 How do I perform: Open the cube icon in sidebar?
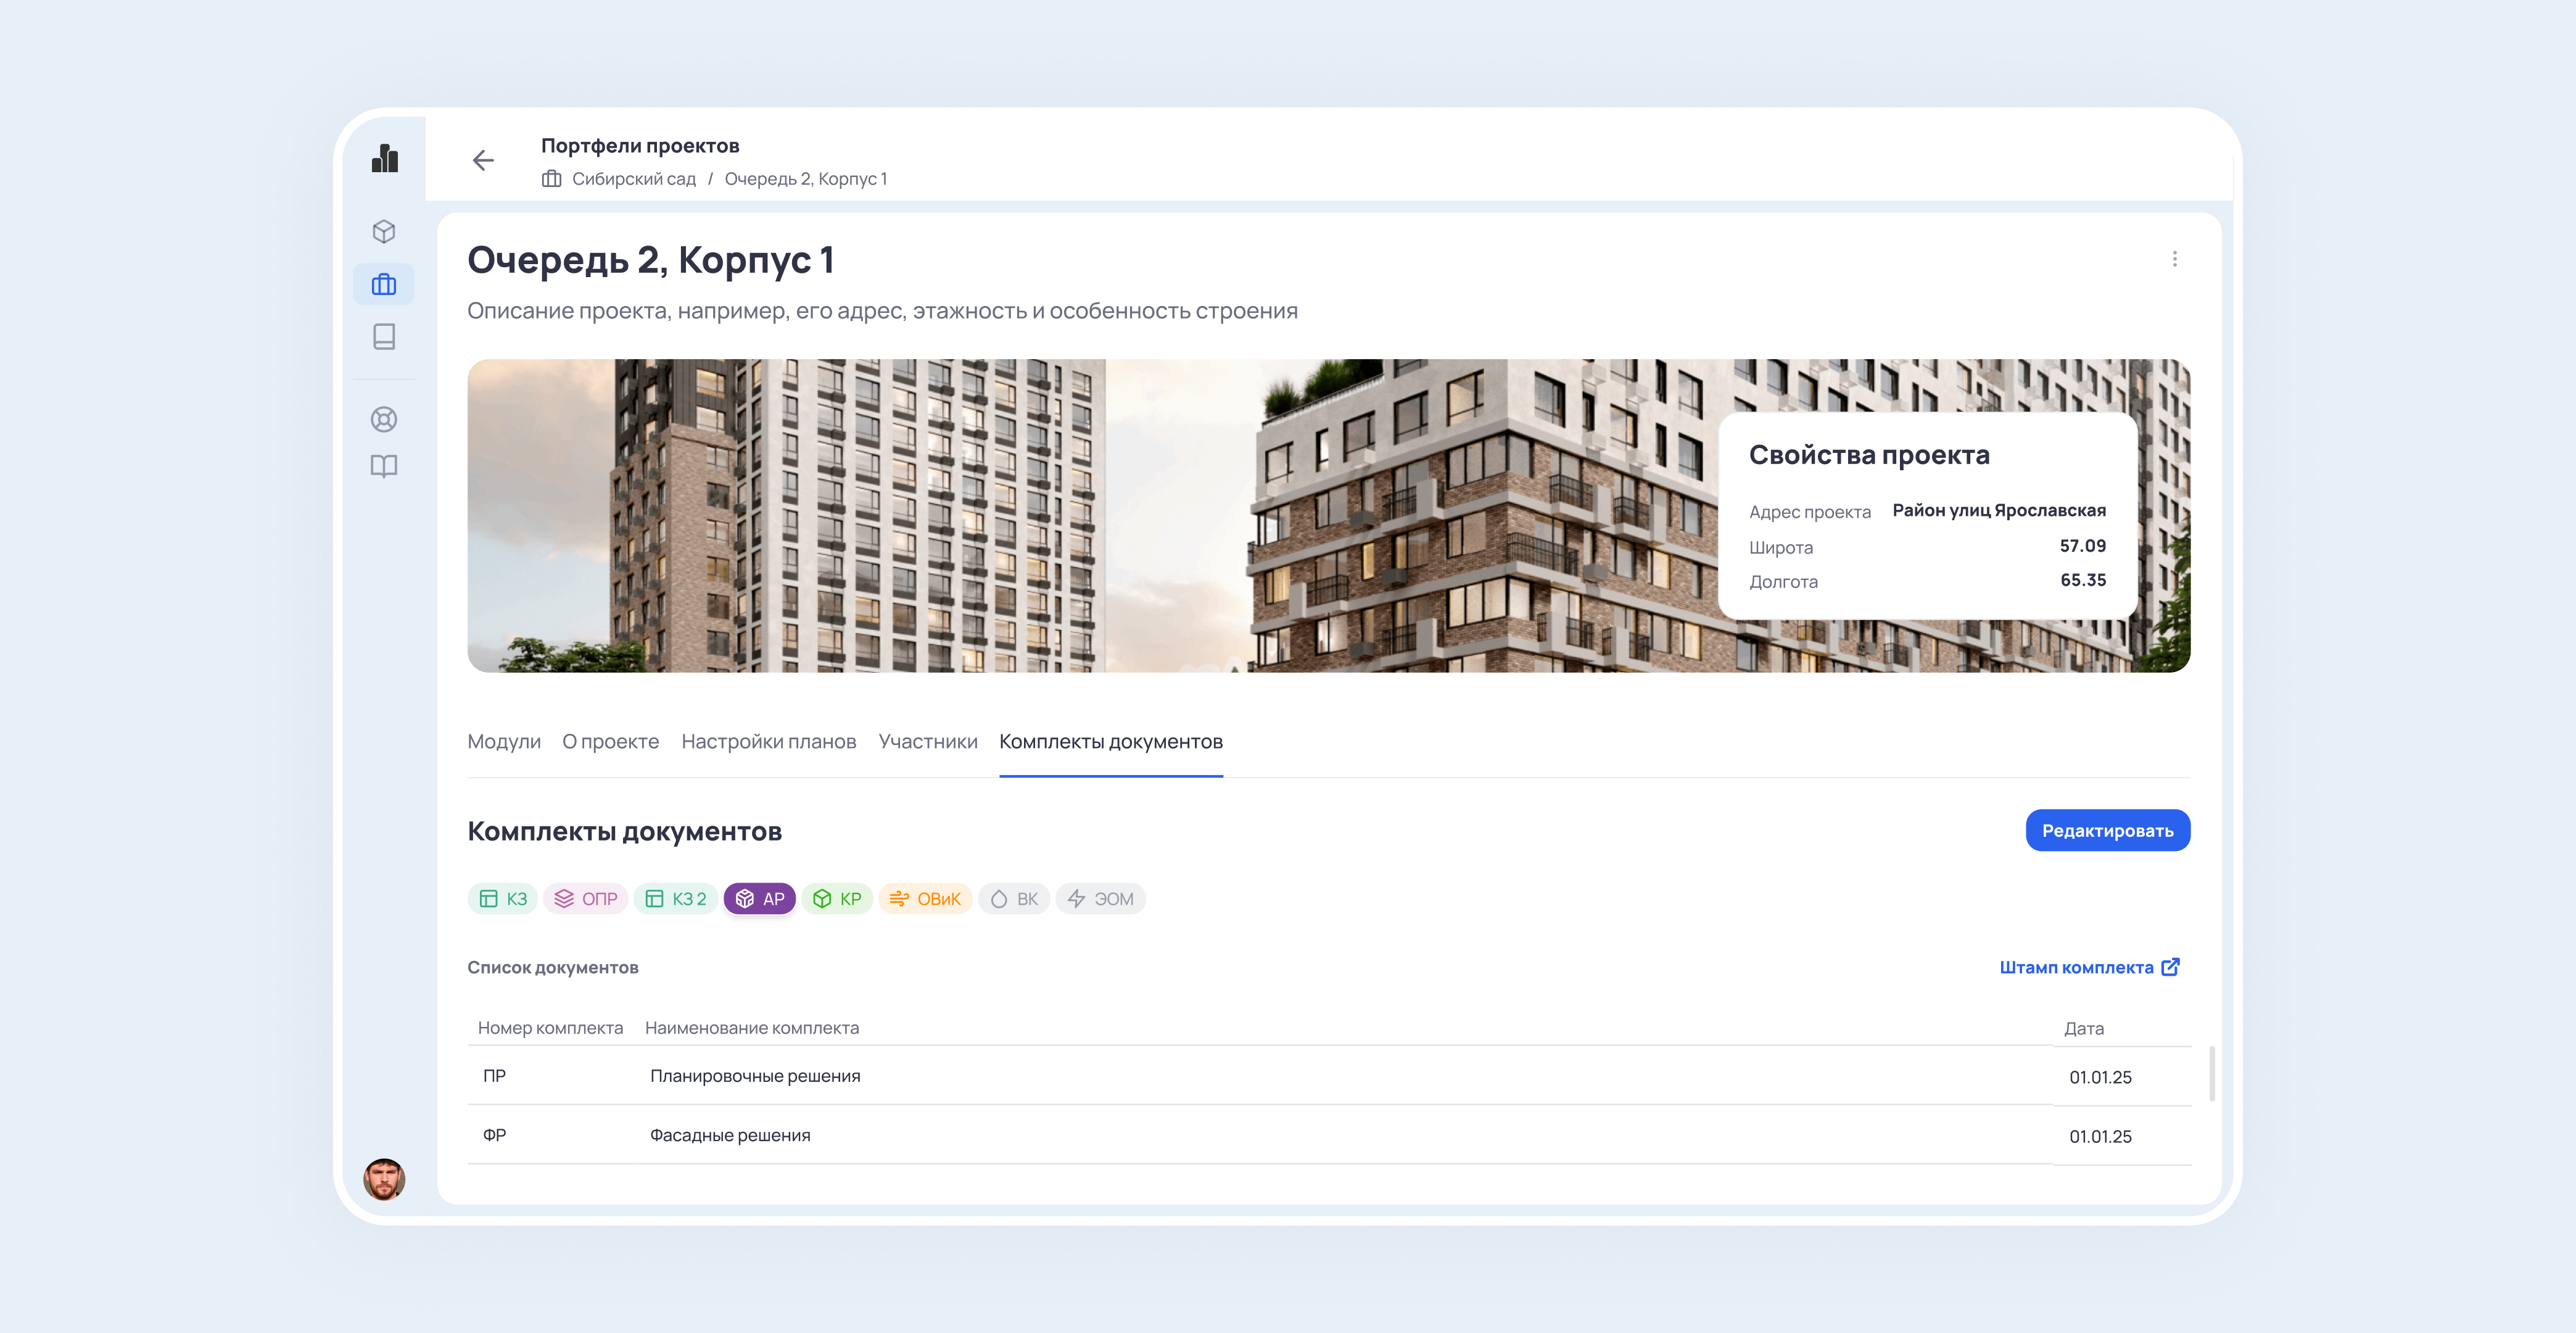[x=384, y=232]
